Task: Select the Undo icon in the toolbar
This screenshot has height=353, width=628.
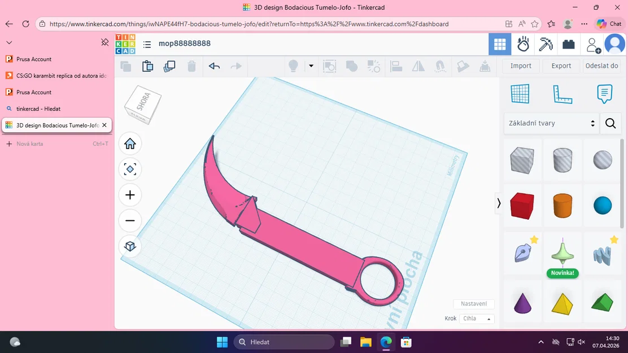Action: (x=214, y=66)
